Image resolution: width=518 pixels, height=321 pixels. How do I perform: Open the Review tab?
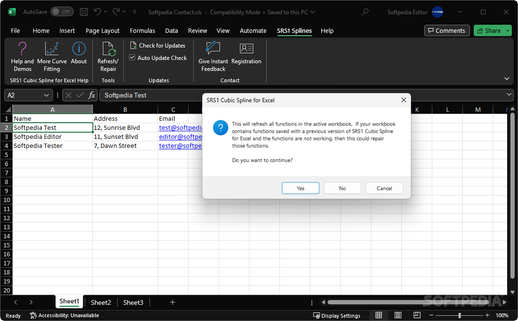[198, 31]
